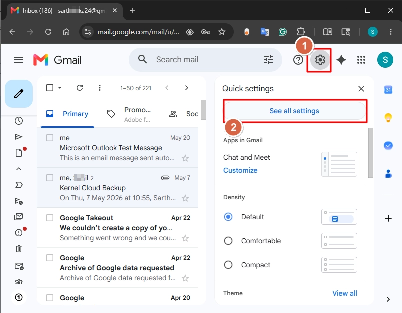Hide the side panel with the bottom chevron

[x=388, y=299]
